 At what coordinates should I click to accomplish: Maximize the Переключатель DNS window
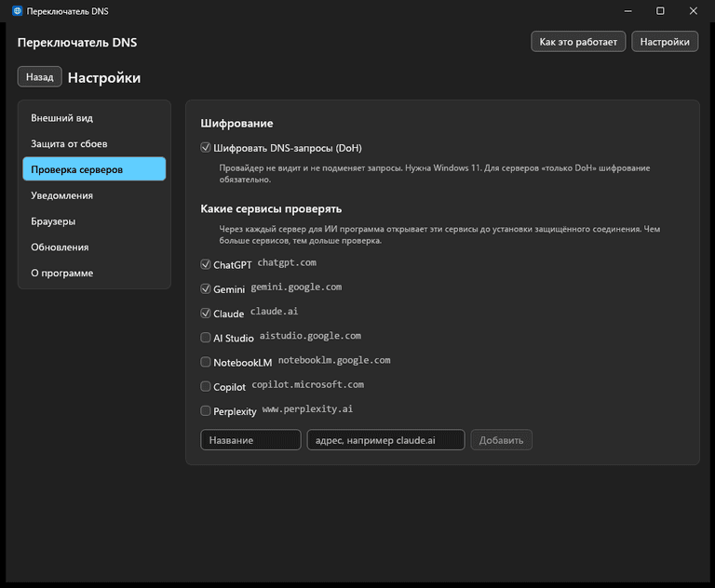point(660,11)
